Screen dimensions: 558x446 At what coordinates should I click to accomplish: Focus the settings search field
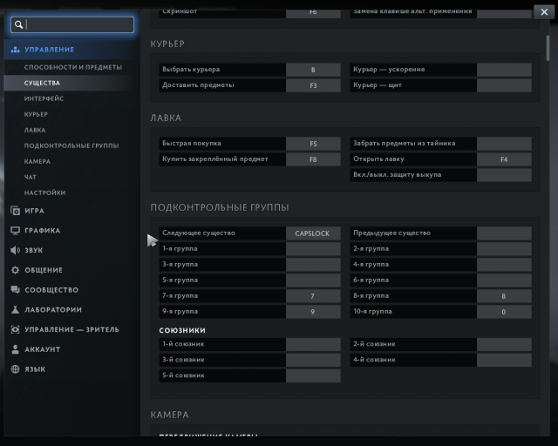tap(72, 24)
